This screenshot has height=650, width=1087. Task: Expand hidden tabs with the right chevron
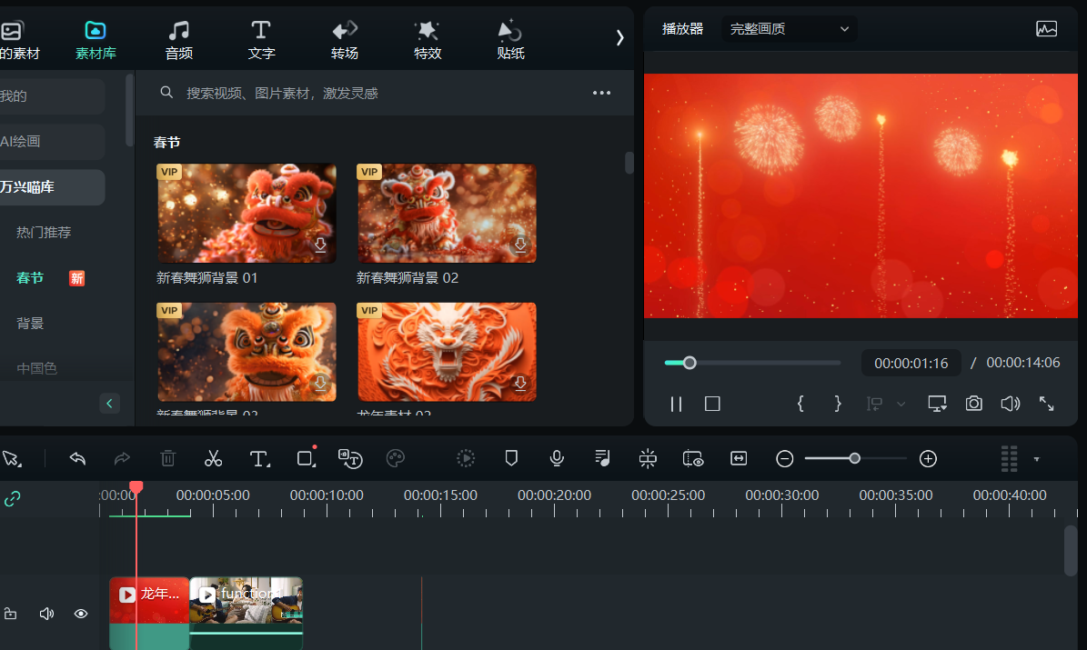pos(619,38)
